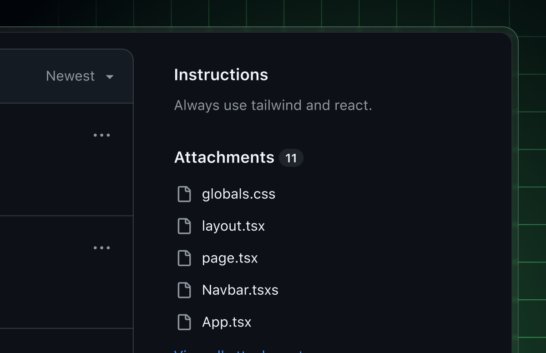Open the upper ellipsis options menu
Screen dimensions: 546x353
[101, 135]
